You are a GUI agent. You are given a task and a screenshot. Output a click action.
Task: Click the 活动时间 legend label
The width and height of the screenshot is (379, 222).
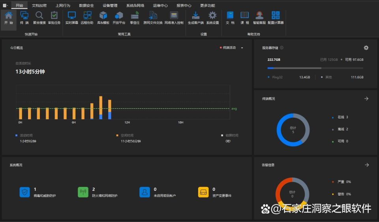pos(26,135)
